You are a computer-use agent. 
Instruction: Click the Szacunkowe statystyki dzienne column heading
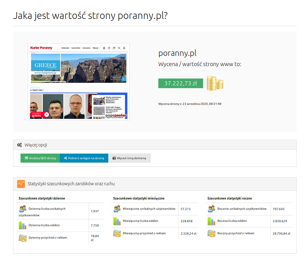click(x=42, y=198)
